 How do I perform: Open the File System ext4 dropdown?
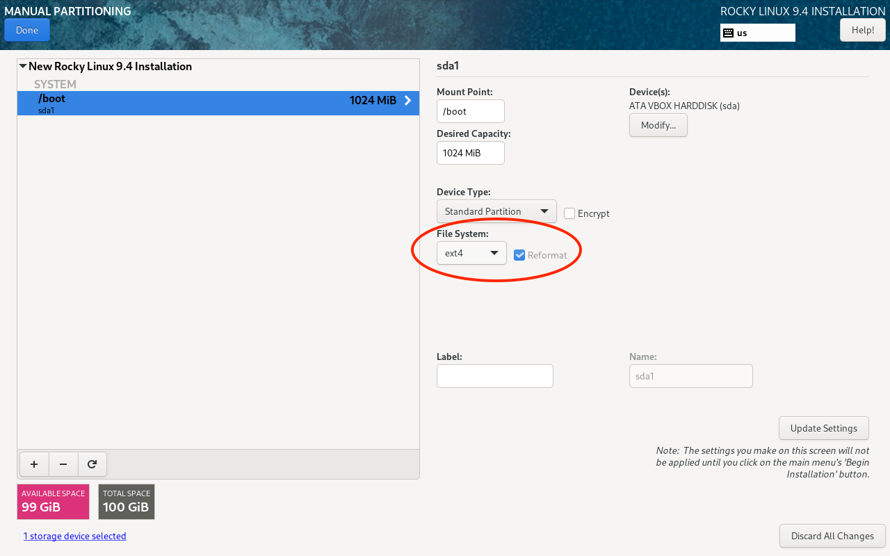point(471,253)
